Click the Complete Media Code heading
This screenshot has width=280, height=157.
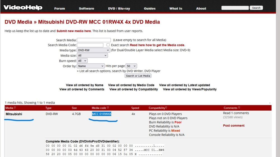(83, 141)
